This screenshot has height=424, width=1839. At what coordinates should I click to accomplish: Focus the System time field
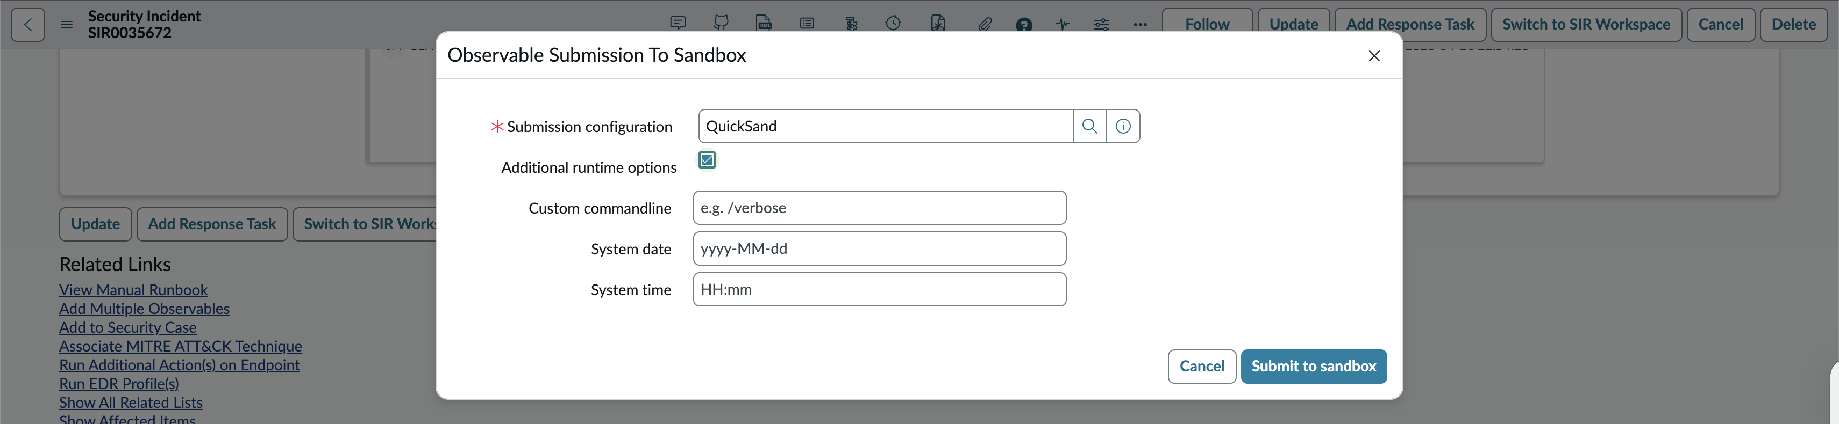pyautogui.click(x=880, y=289)
